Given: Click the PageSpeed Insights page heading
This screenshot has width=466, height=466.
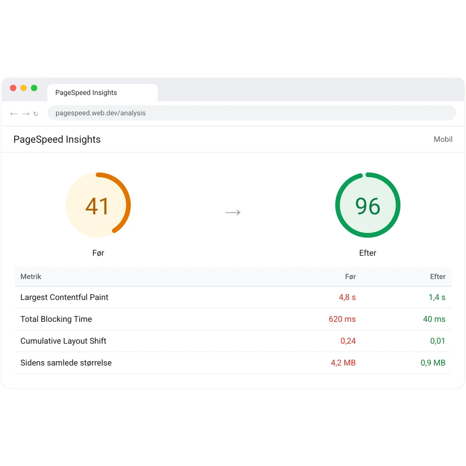Looking at the screenshot, I should click(57, 139).
